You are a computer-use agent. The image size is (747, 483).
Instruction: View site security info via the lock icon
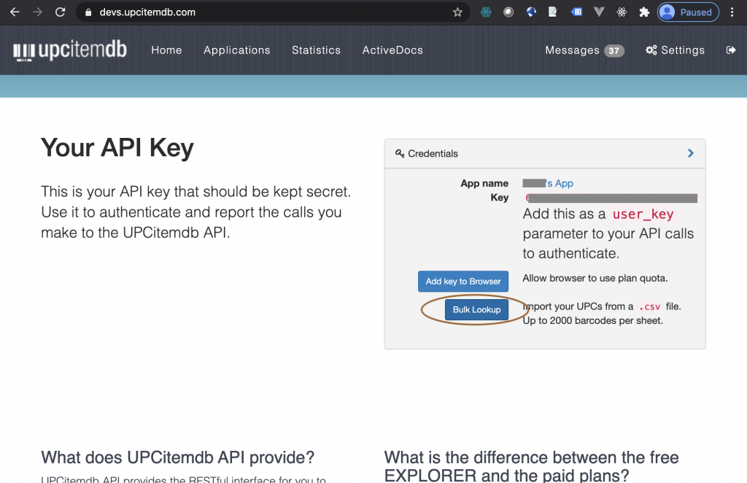pyautogui.click(x=88, y=12)
